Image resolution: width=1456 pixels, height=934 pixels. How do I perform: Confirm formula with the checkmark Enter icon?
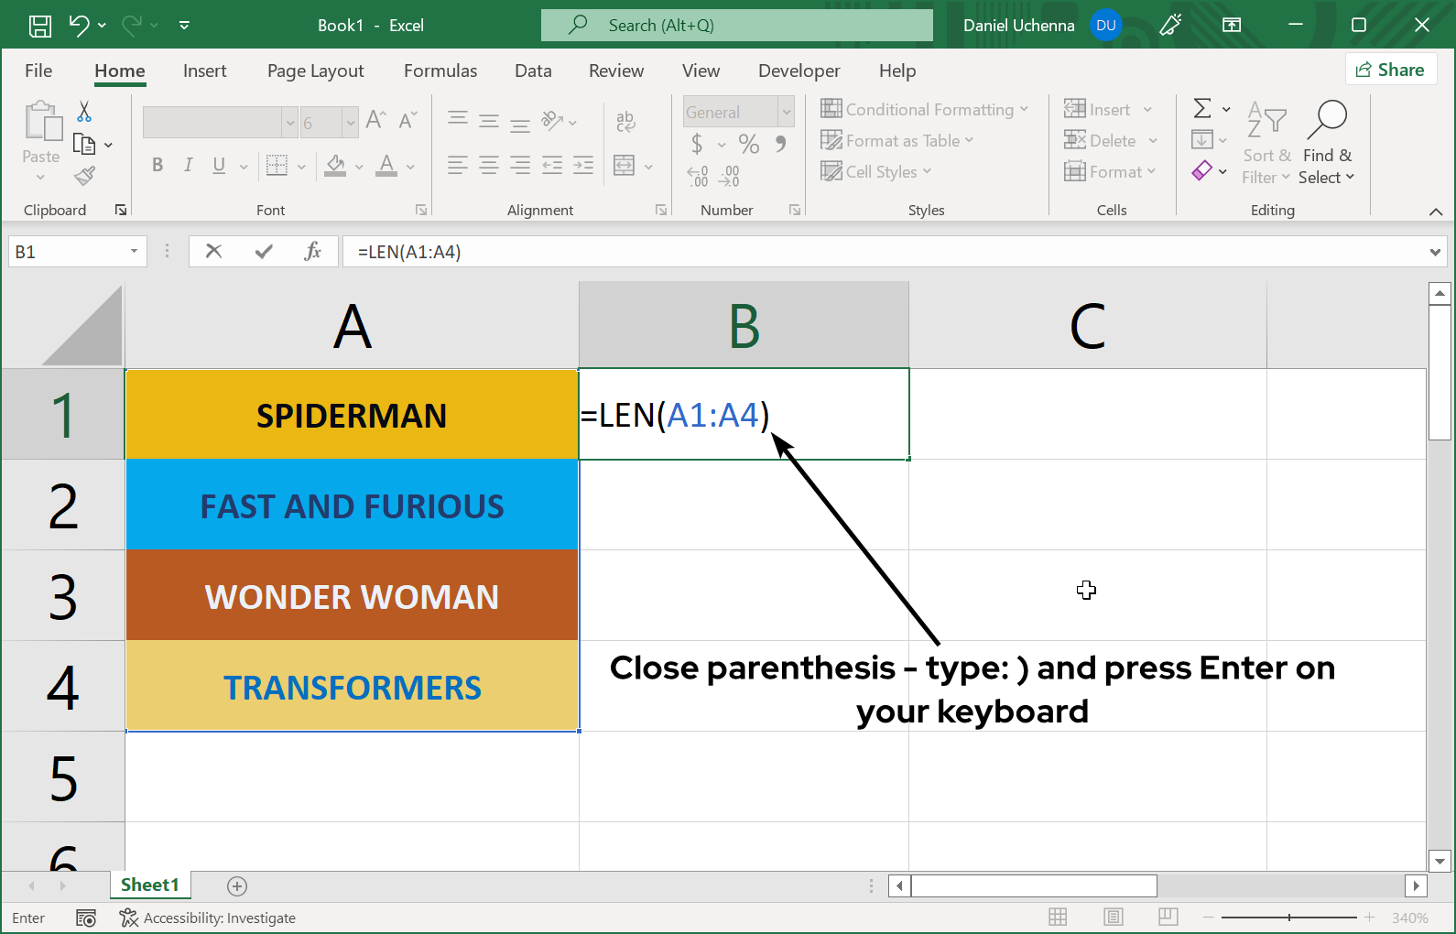[x=264, y=251]
